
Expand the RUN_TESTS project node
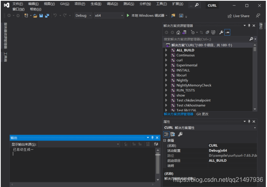pyautogui.click(x=166, y=90)
